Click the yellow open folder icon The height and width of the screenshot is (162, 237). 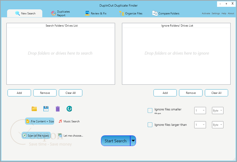(34, 109)
